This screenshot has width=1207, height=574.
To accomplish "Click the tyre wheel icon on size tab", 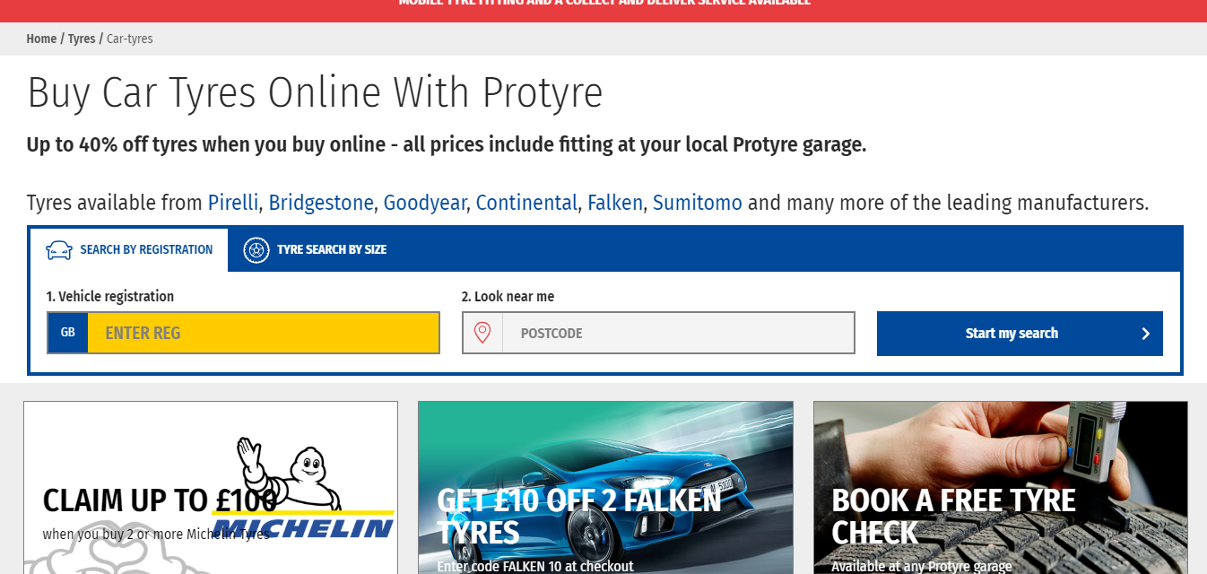I will click(x=256, y=249).
